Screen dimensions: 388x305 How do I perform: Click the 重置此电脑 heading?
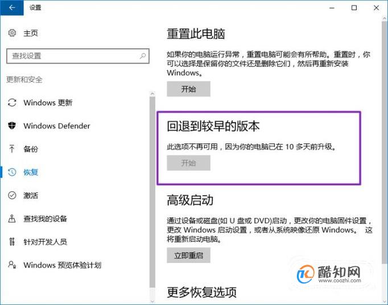click(196, 34)
